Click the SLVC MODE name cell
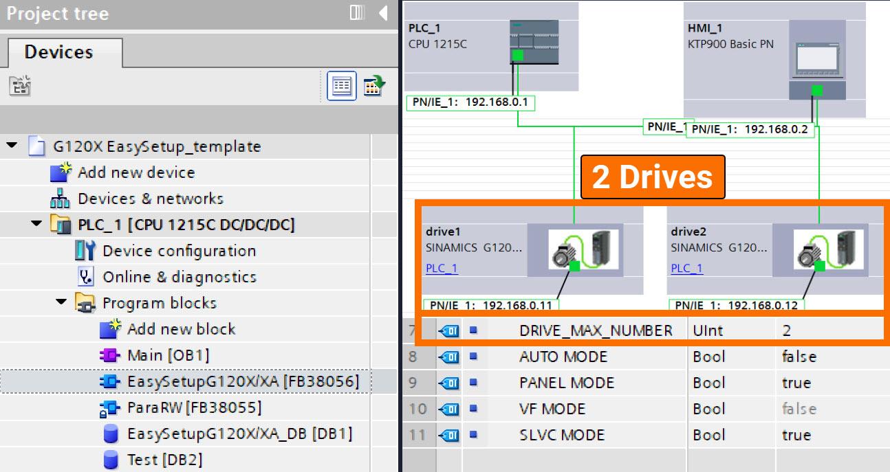890x472 pixels. pos(562,435)
